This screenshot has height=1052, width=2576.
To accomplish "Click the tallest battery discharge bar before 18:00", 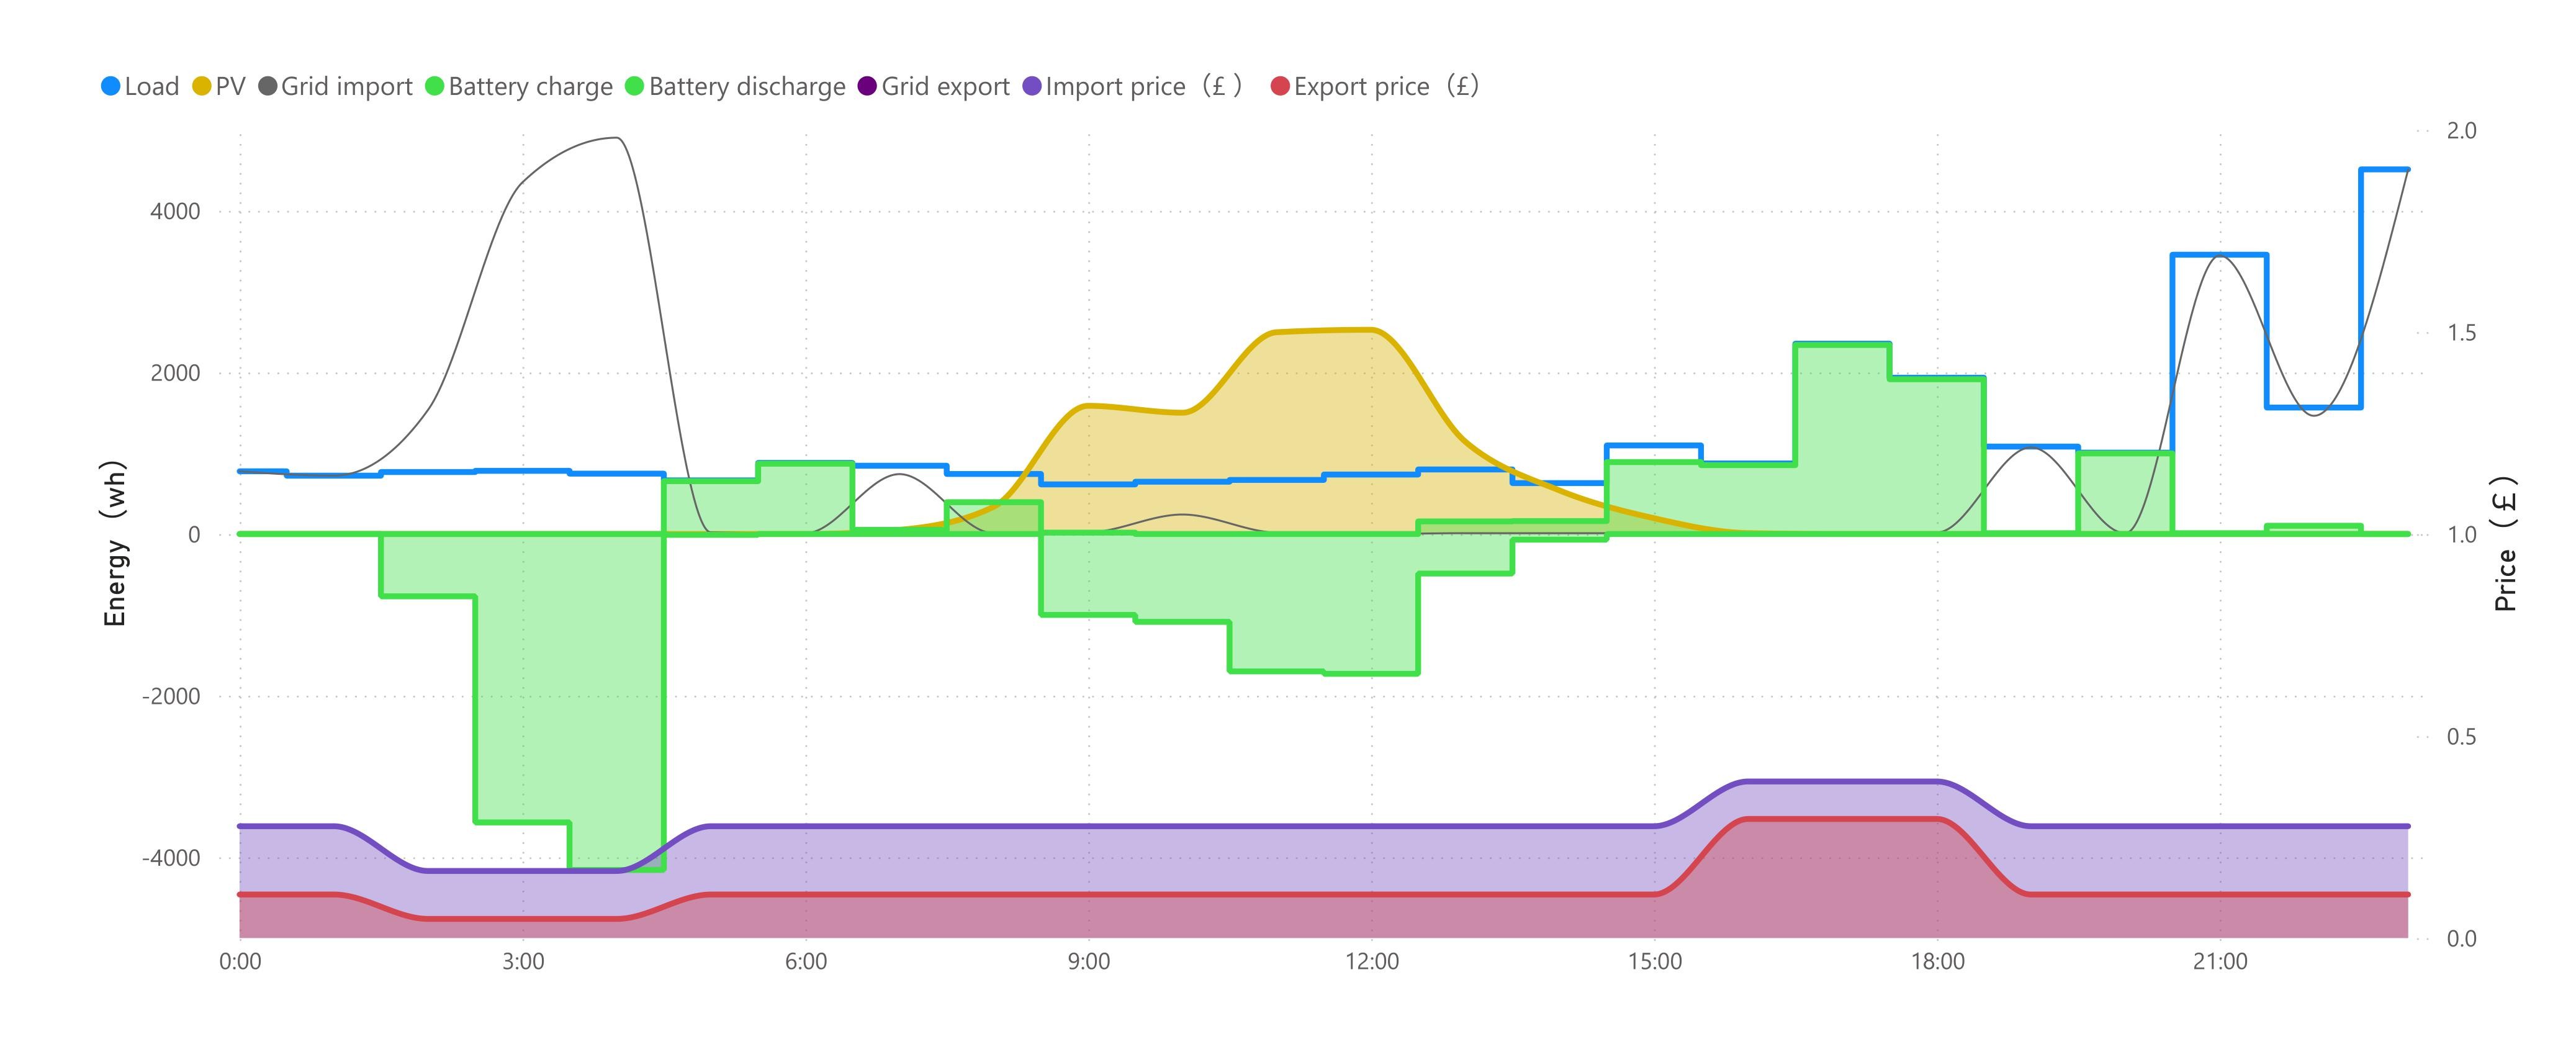I will [x=1843, y=440].
